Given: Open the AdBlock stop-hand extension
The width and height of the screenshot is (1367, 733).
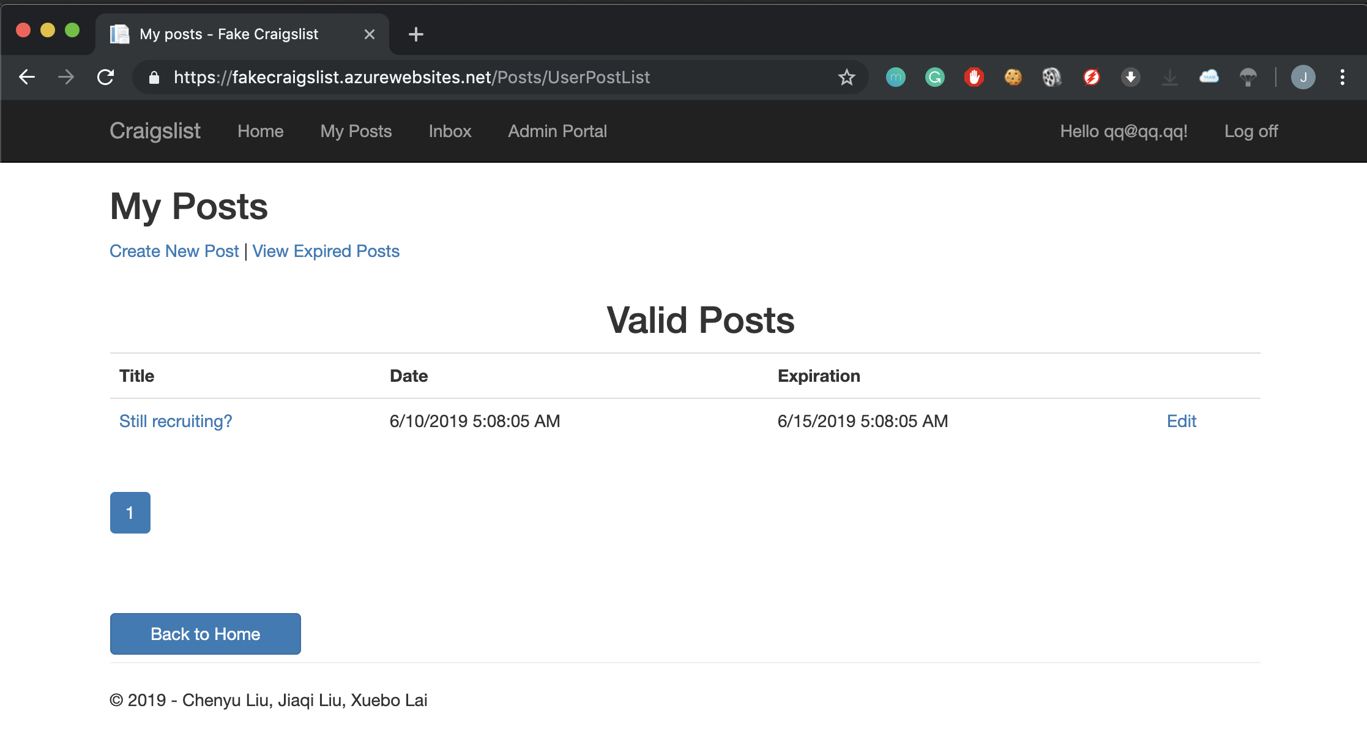Looking at the screenshot, I should (x=974, y=77).
